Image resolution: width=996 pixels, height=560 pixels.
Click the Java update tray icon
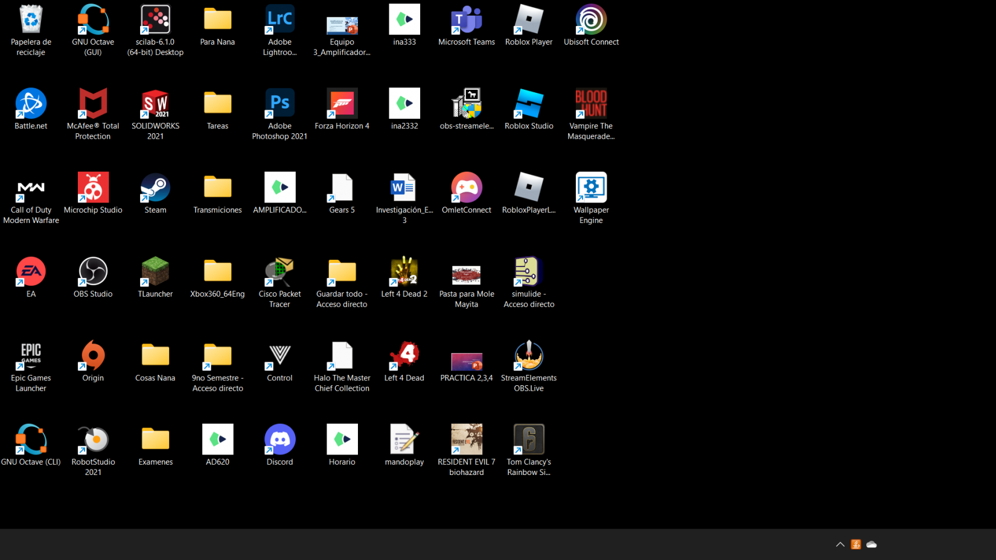tap(855, 544)
